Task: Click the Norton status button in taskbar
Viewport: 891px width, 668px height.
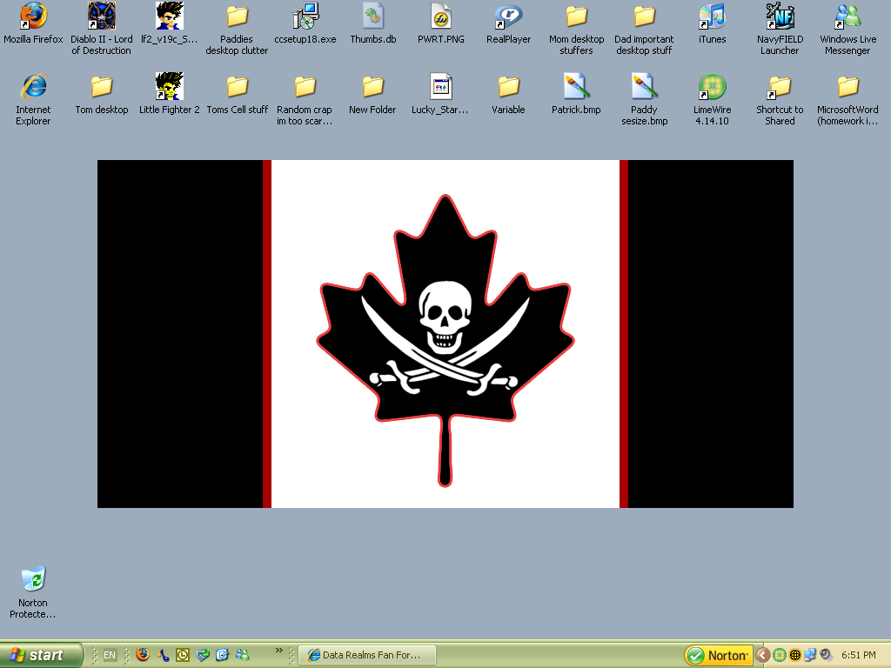Action: point(718,655)
